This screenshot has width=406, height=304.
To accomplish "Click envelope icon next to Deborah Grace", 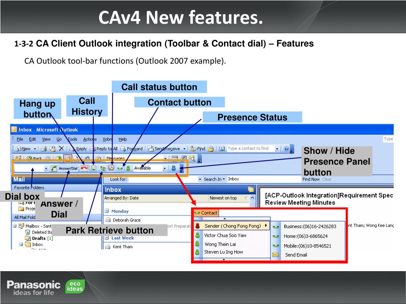I will click(x=108, y=220).
